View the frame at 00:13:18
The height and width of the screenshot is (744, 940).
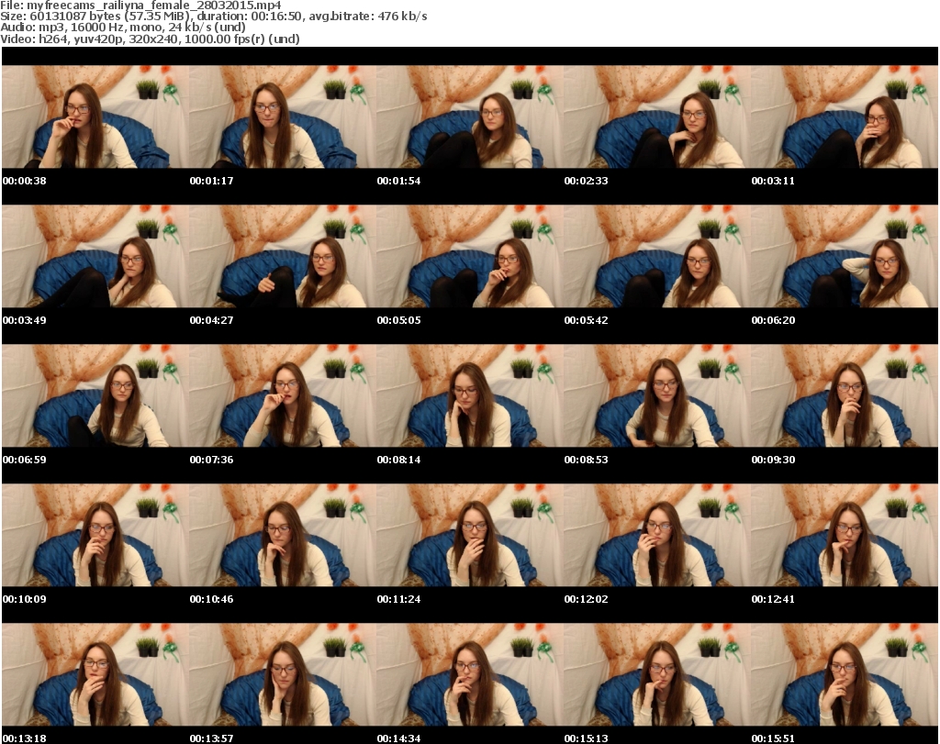pos(95,675)
